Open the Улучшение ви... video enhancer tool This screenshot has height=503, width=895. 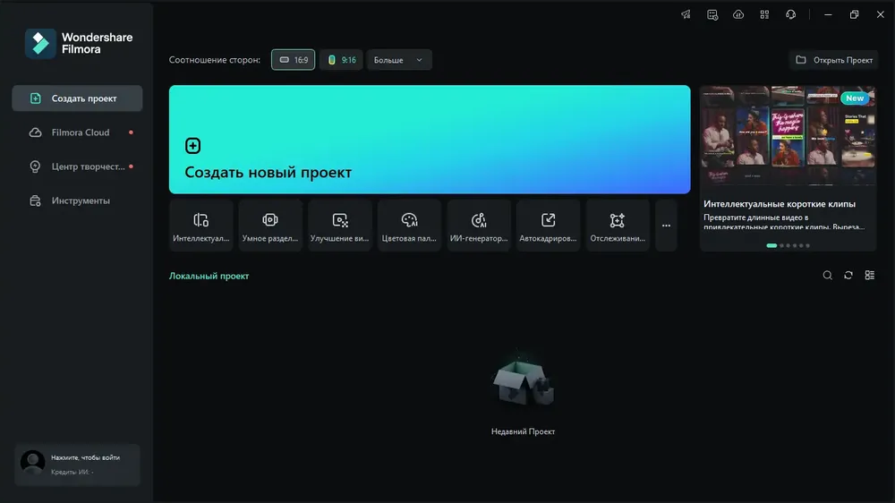[x=339, y=226]
